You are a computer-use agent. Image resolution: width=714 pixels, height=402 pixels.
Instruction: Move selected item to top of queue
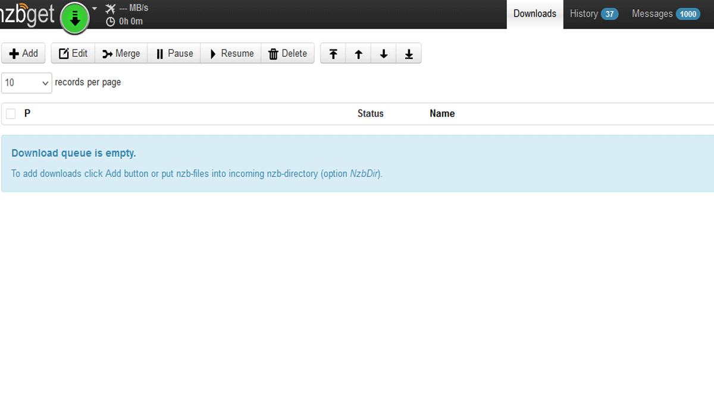[333, 54]
